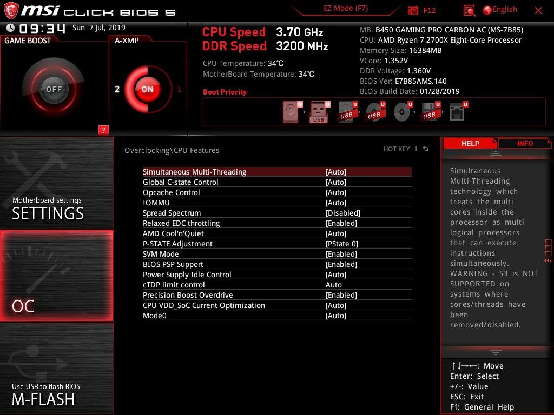
Task: Switch to EZ Mode (F7)
Action: [x=346, y=8]
